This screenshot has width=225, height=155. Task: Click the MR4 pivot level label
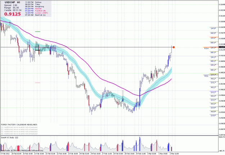pyautogui.click(x=213, y=43)
